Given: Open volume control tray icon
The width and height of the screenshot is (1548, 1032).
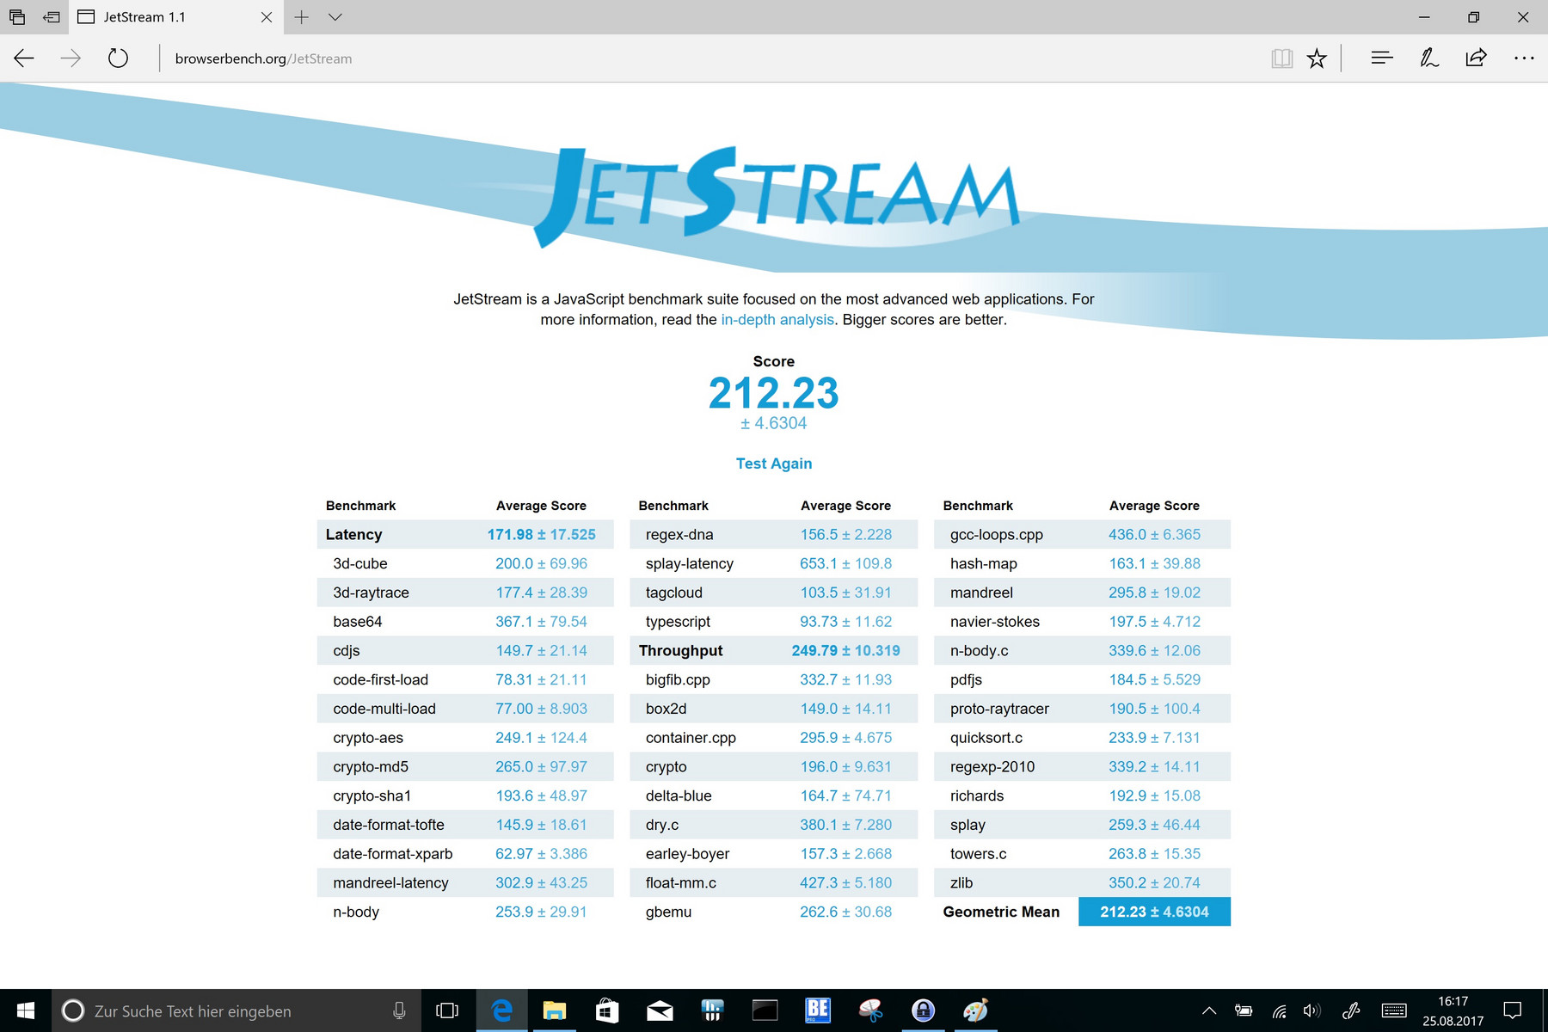Looking at the screenshot, I should click(1311, 1010).
